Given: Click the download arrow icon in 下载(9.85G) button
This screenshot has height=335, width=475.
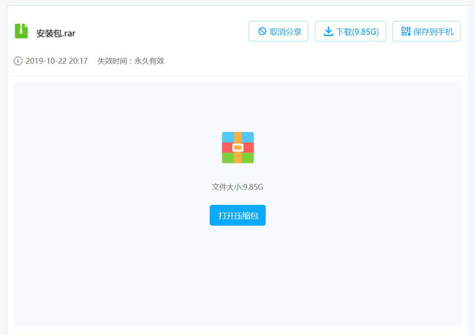Looking at the screenshot, I should [329, 31].
